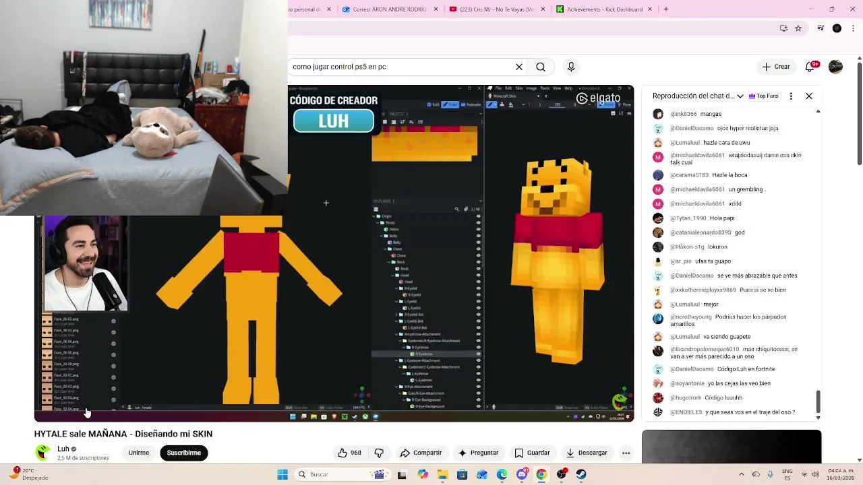Open the Chrome three-dot menu
The height and width of the screenshot is (485, 863).
coord(853,28)
